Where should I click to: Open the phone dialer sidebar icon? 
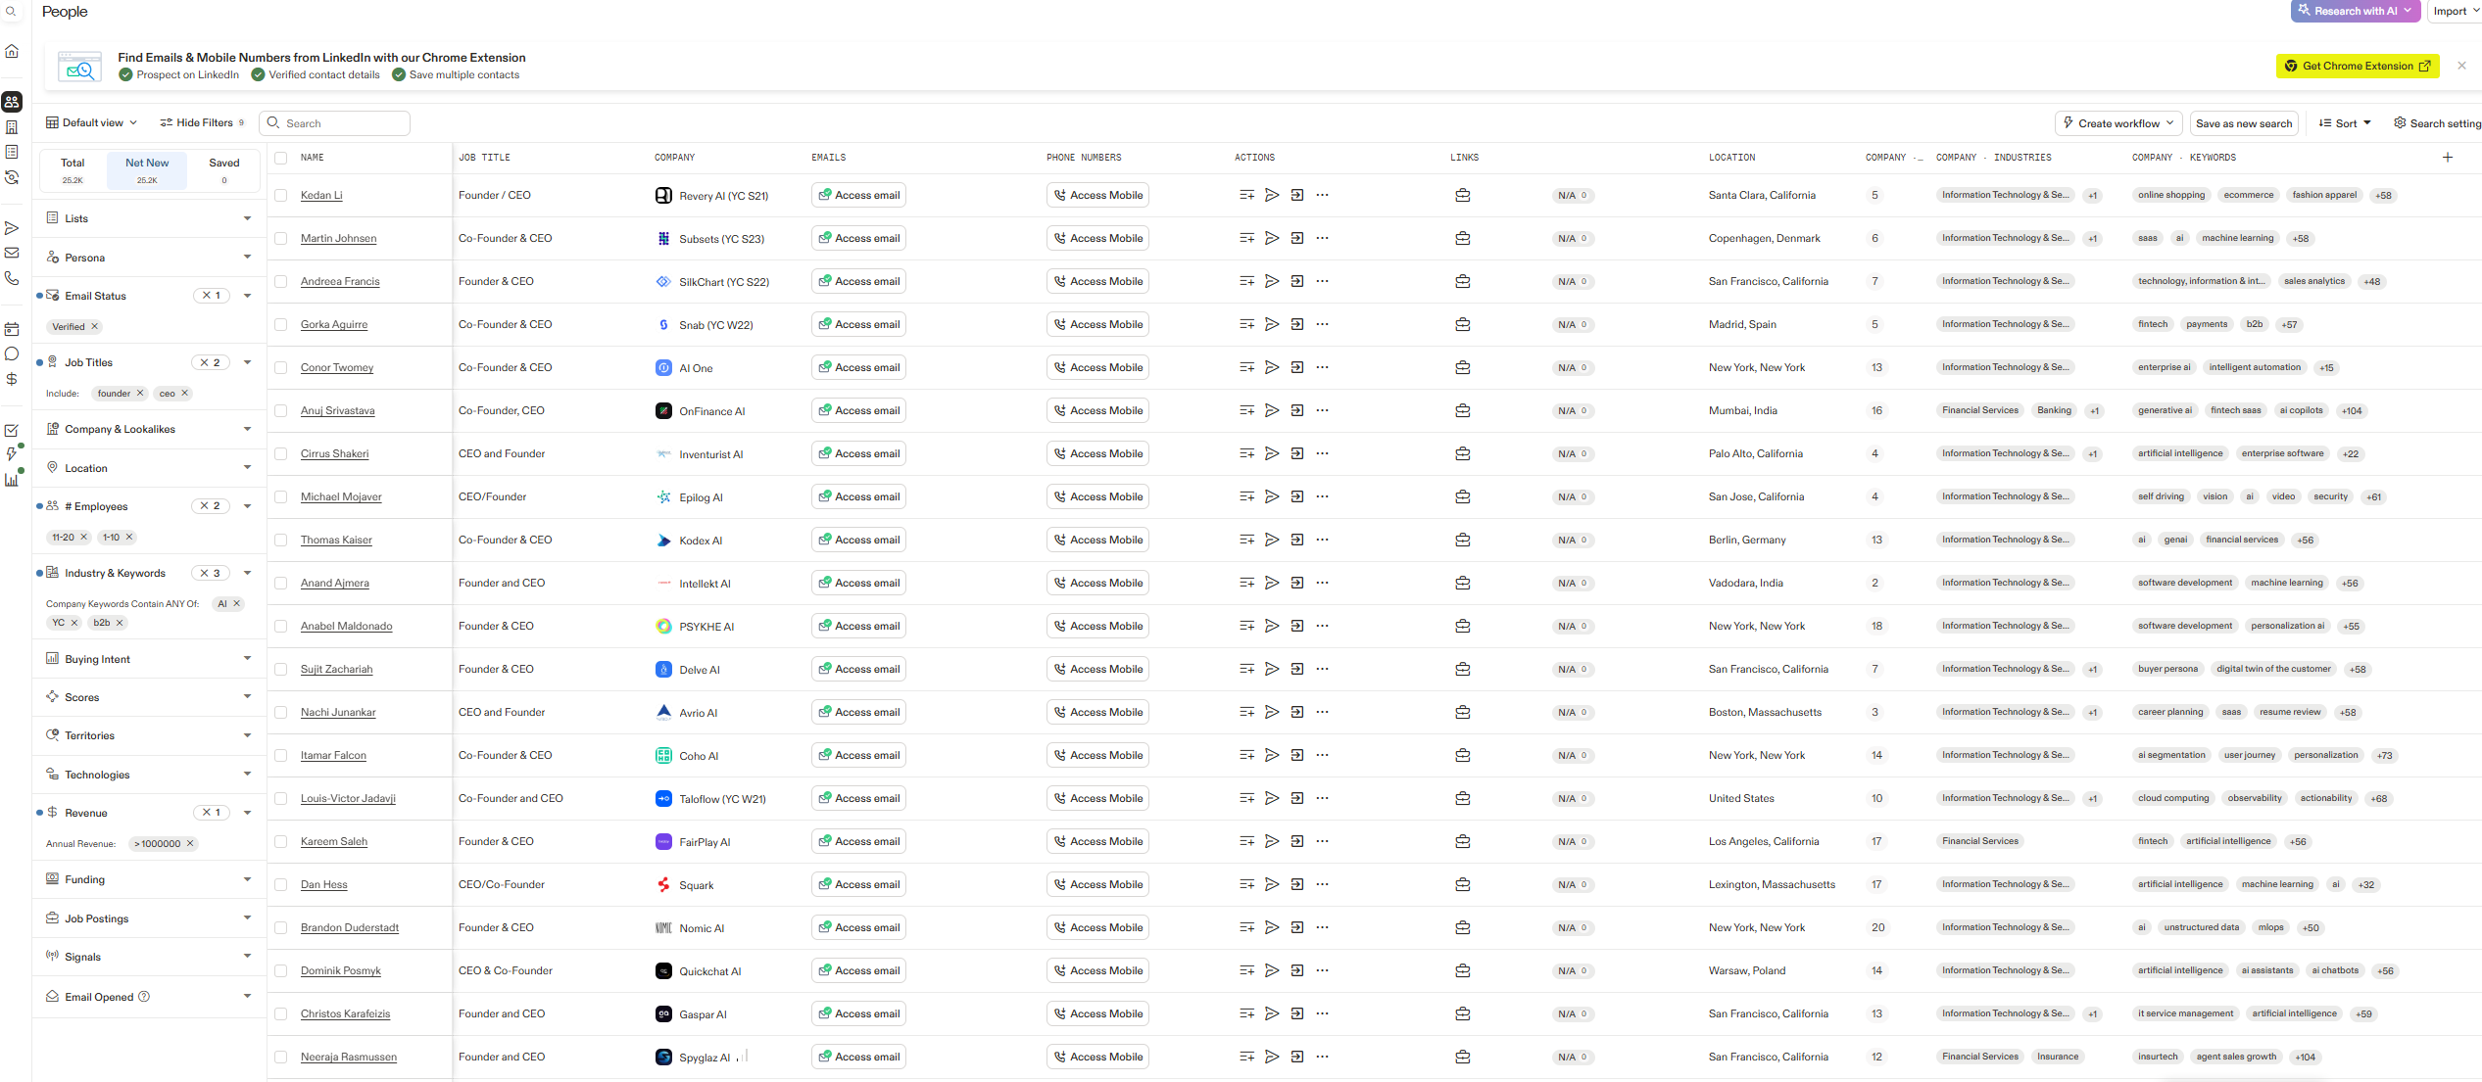pos(12,278)
